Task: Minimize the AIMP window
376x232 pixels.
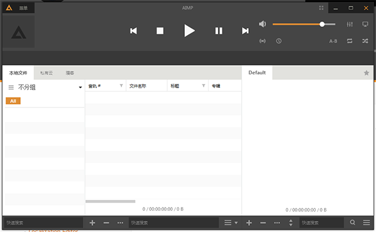Action: (x=335, y=8)
